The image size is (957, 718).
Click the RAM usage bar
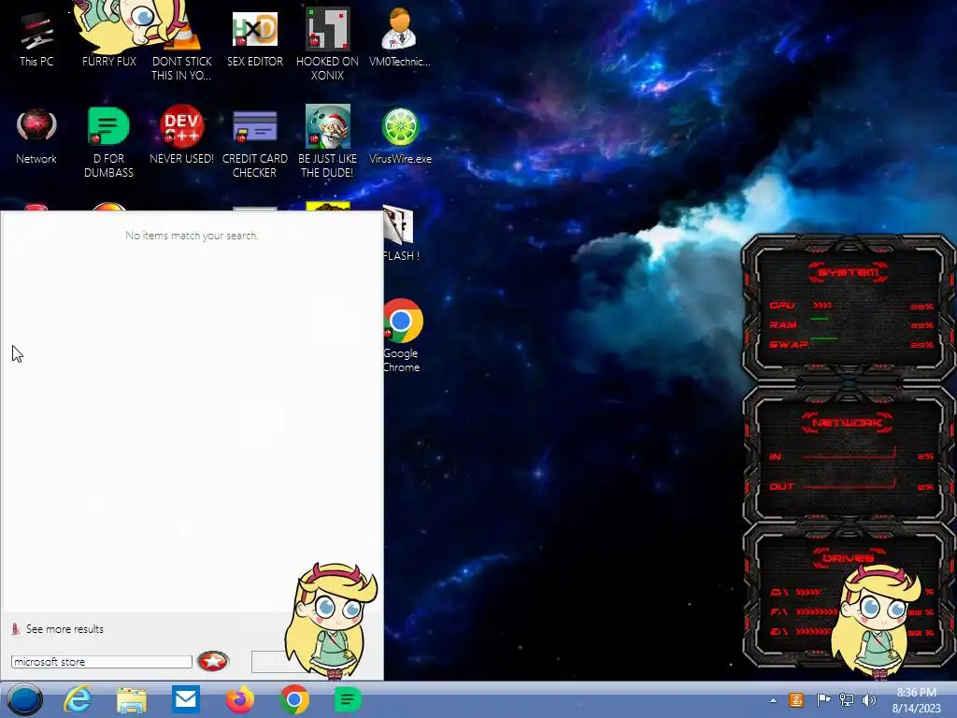pyautogui.click(x=820, y=319)
